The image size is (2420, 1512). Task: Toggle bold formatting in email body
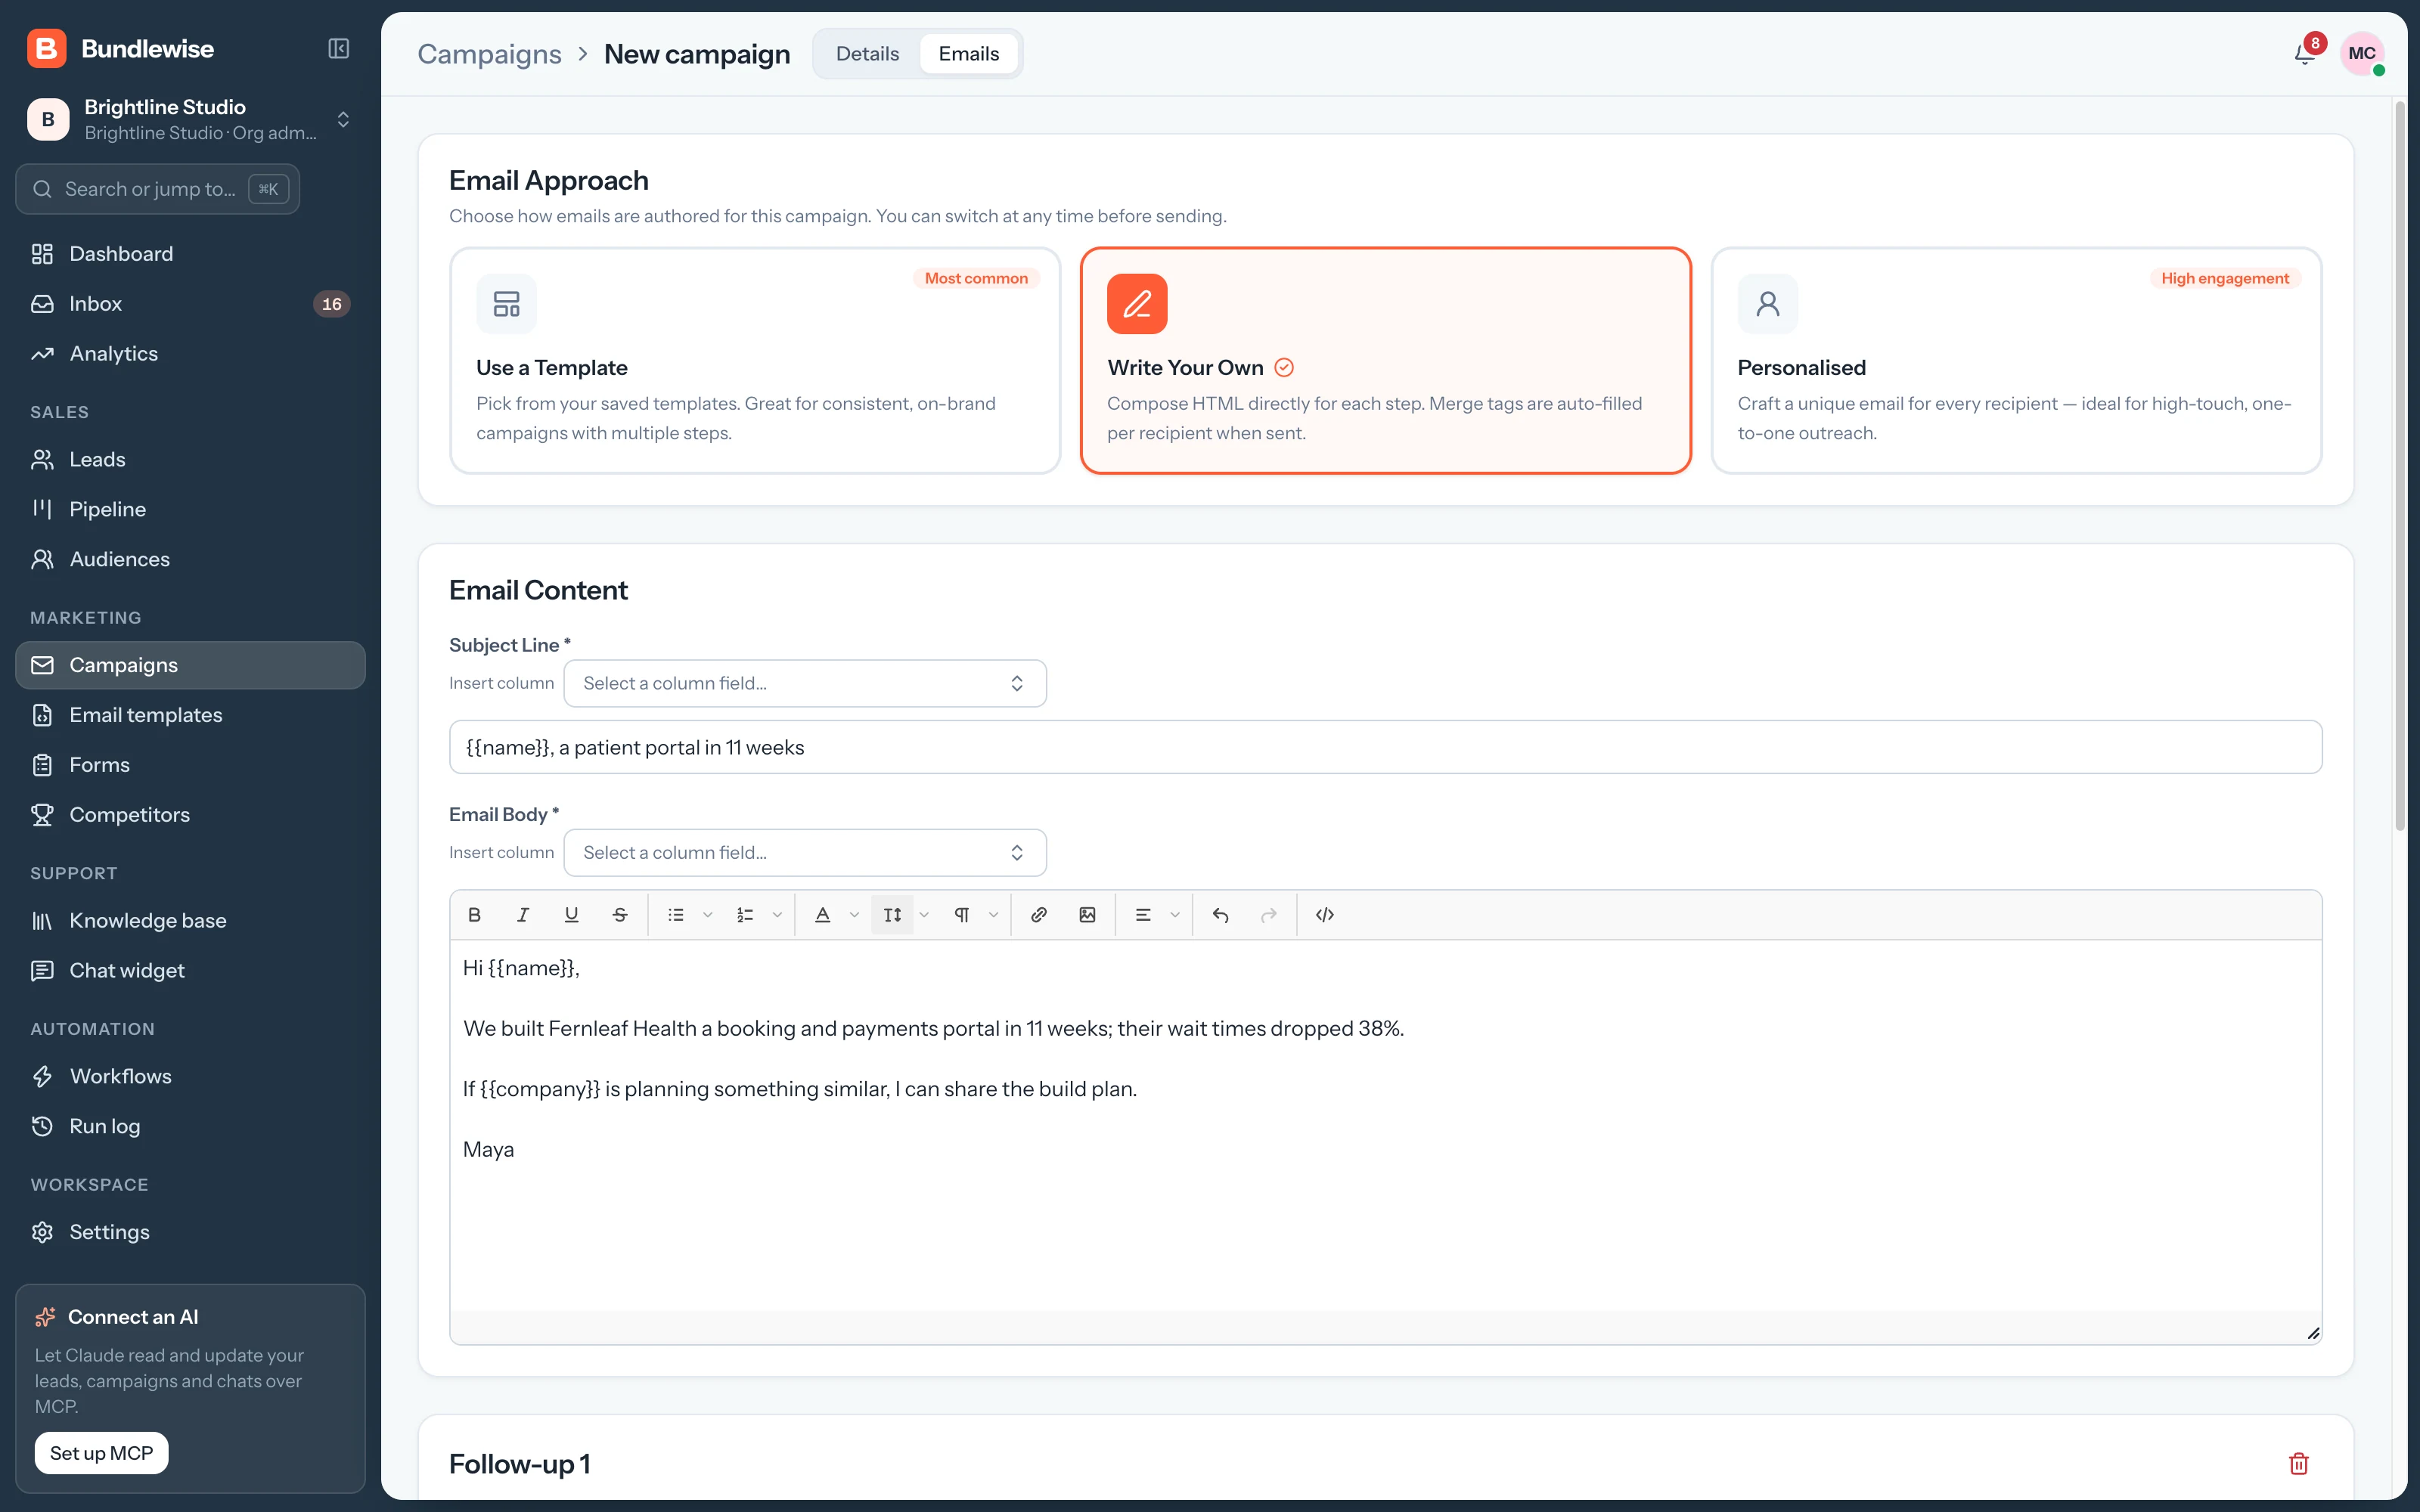tap(475, 914)
